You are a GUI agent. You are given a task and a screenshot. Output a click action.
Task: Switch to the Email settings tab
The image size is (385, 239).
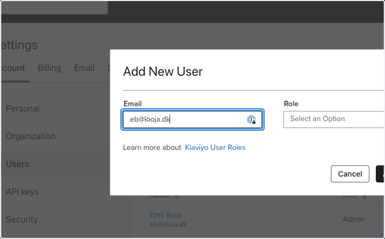(84, 68)
